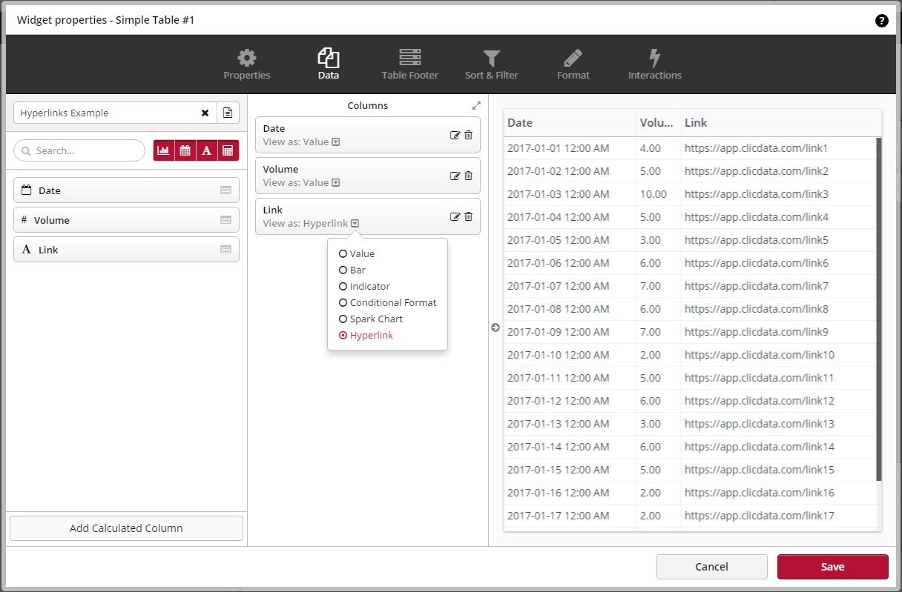Delete the Date column with trash icon

tap(468, 135)
